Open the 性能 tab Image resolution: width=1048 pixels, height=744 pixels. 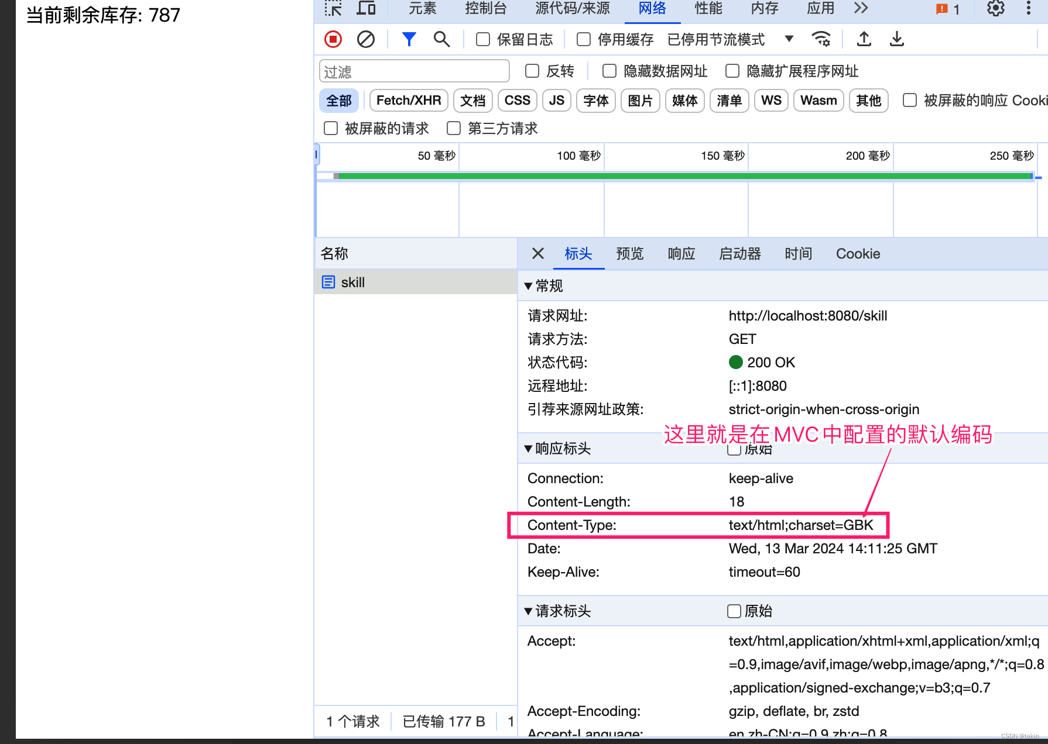708,8
